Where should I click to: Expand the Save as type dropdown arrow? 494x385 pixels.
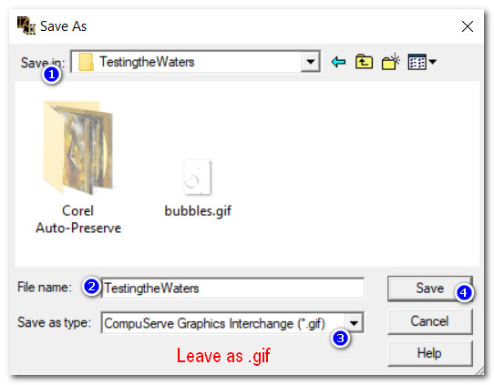click(x=354, y=323)
